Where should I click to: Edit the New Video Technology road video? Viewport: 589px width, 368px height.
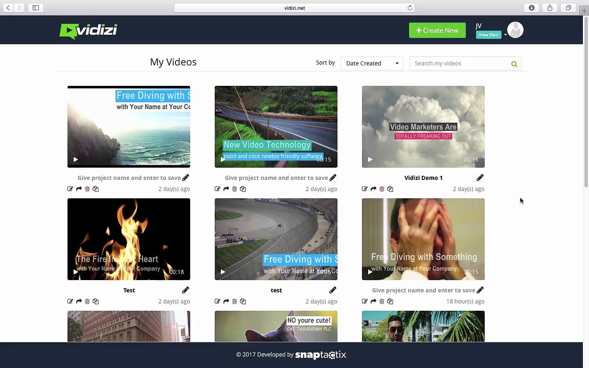click(217, 189)
